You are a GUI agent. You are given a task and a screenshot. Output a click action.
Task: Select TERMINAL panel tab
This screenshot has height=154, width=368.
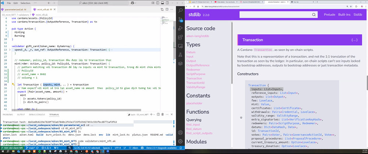tap(54, 114)
